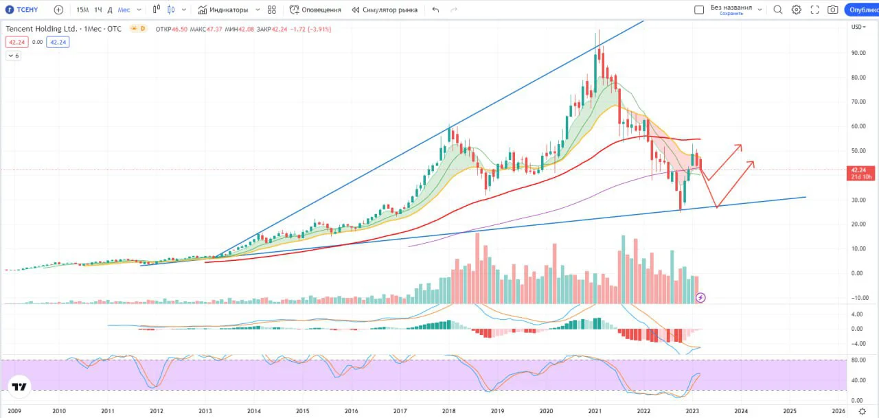Open chart settings gear icon
Screen dimensions: 879x418
point(797,10)
